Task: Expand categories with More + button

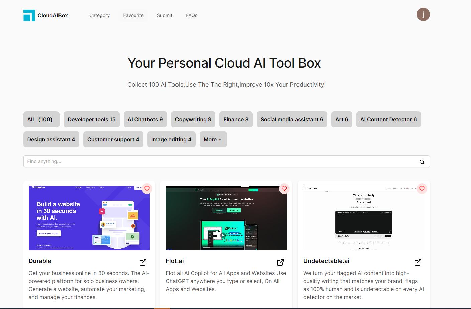Action: [x=213, y=139]
